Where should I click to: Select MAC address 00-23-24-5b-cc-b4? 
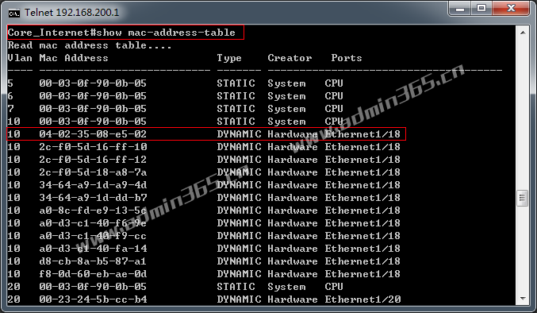93,299
